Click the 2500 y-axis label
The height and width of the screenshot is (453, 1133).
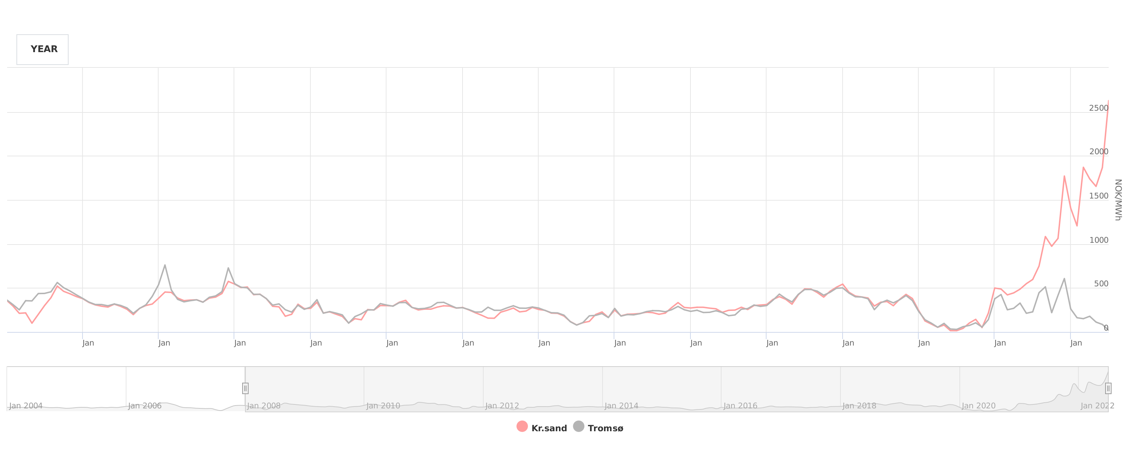tap(1099, 108)
